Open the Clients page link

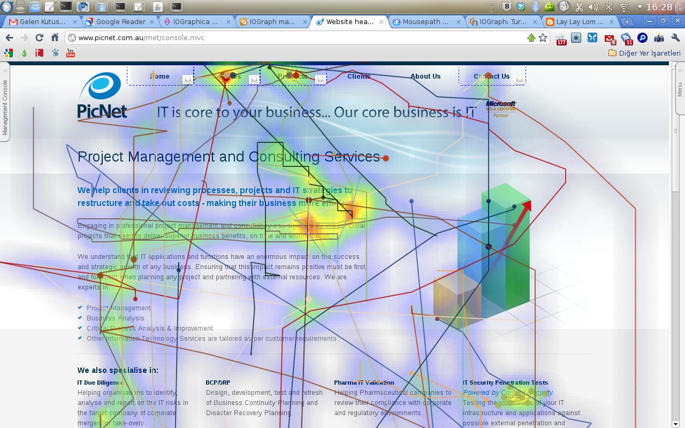pos(359,76)
